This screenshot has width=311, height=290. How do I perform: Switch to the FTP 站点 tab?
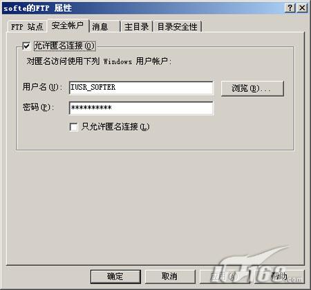[x=27, y=27]
